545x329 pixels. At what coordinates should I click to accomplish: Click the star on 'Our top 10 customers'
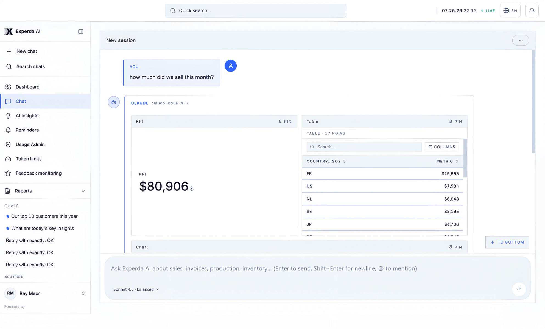pyautogui.click(x=8, y=216)
